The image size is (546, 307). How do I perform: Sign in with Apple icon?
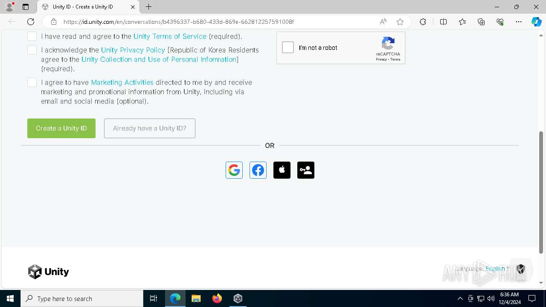[282, 170]
